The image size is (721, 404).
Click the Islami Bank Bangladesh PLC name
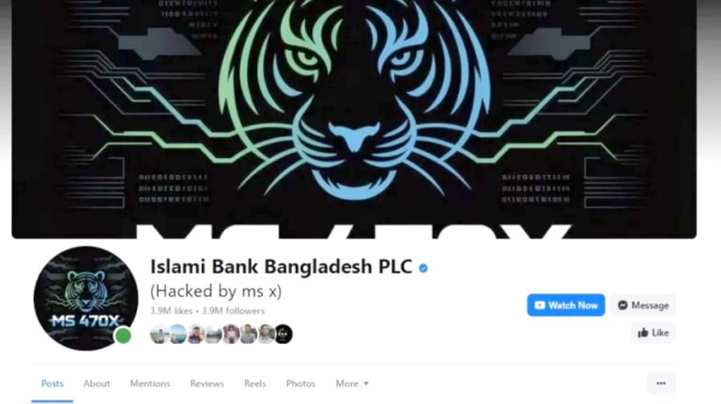point(281,267)
